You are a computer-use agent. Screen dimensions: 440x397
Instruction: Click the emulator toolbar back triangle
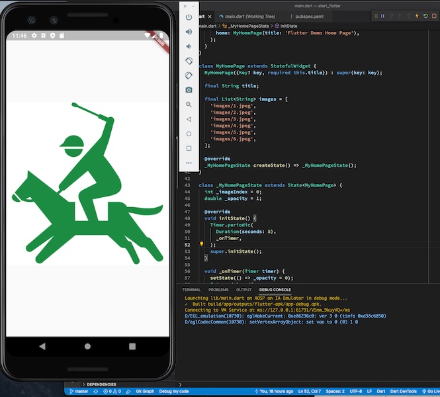[189, 119]
